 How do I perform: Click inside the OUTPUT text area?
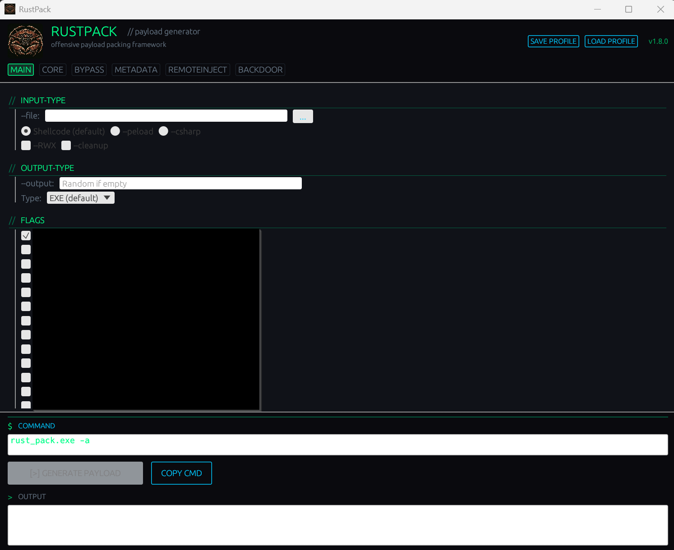pos(338,525)
